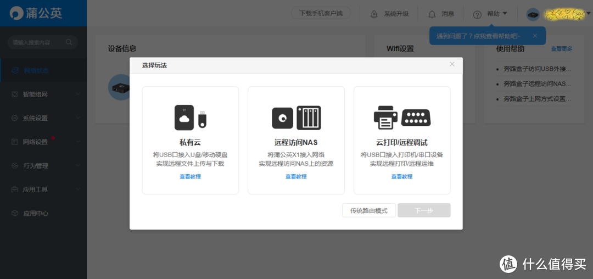Open 网络设置 in the sidebar

pos(36,142)
